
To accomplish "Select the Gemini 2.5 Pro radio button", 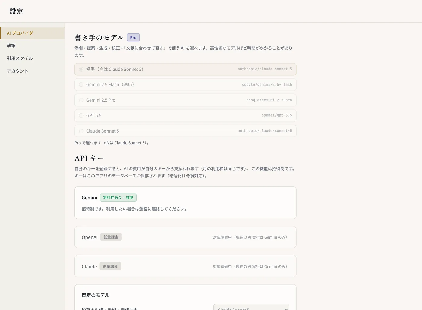I will click(81, 100).
